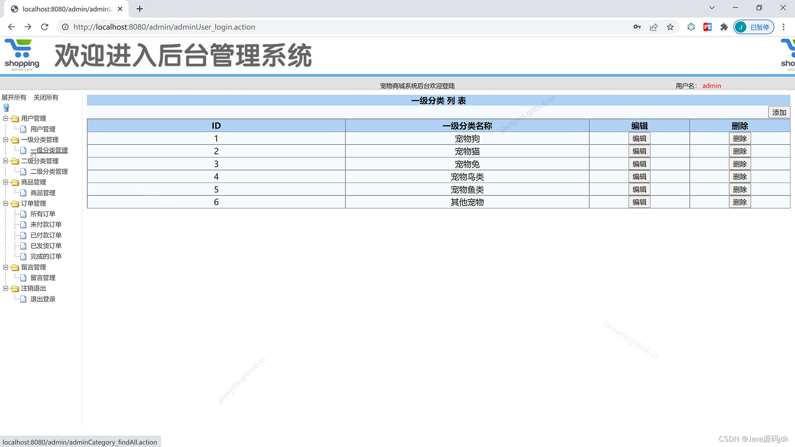Screen dimensions: 795x447
Task: Open 商品管理 child page link
Action: click(43, 193)
